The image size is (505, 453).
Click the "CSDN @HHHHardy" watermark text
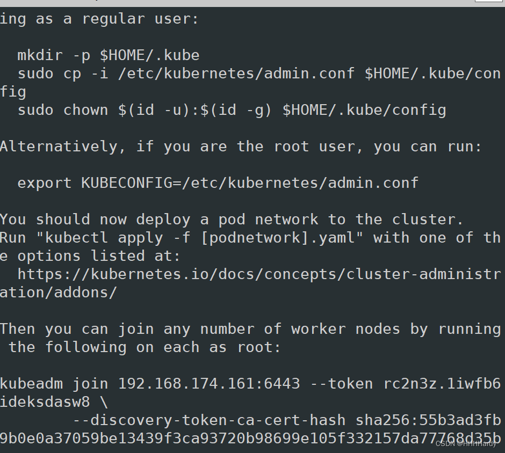coord(465,444)
